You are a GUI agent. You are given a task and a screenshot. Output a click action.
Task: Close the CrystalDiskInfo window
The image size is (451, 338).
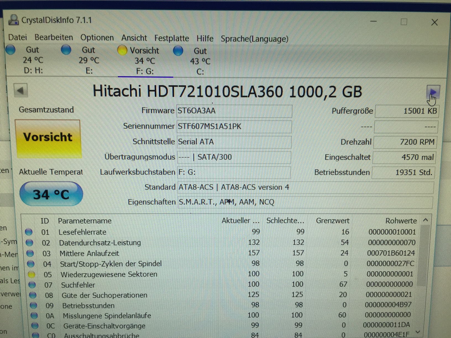coord(434,22)
